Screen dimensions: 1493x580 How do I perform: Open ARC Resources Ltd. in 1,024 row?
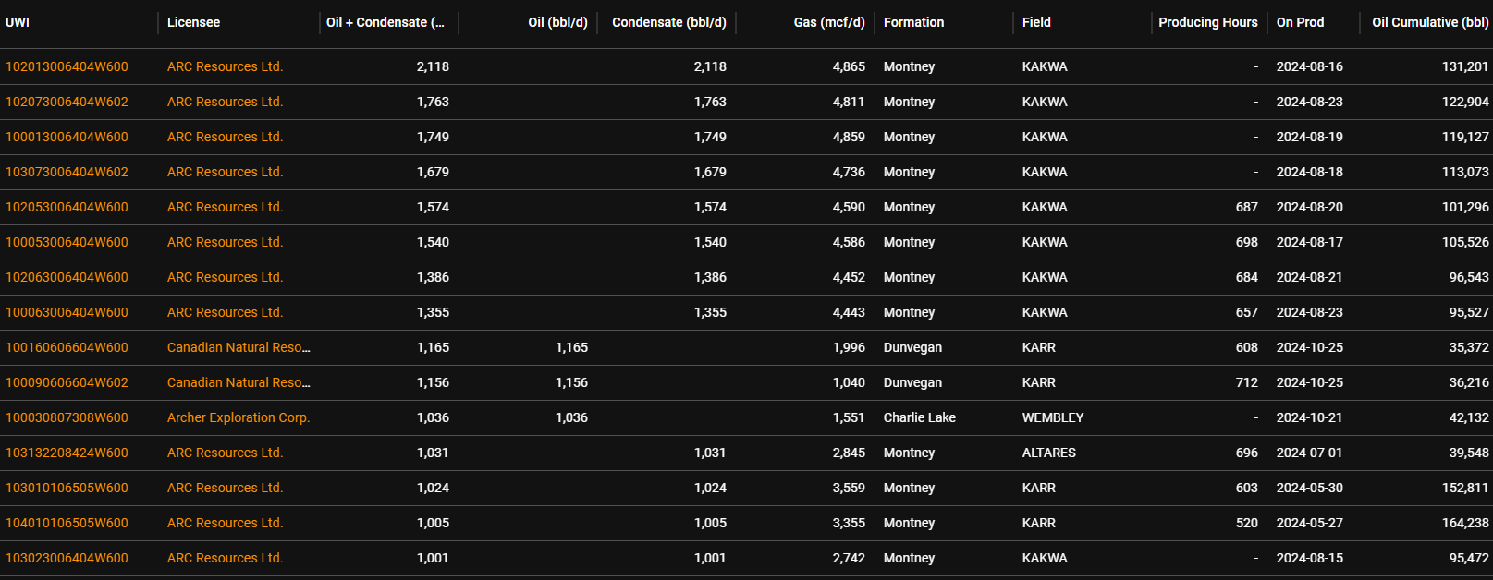pos(225,488)
